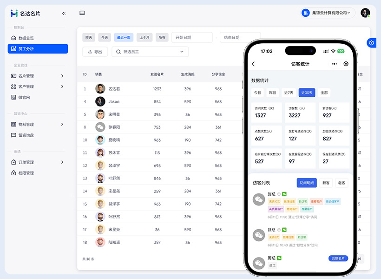
Task: Select the 最近一周 date filter
Action: click(x=124, y=38)
